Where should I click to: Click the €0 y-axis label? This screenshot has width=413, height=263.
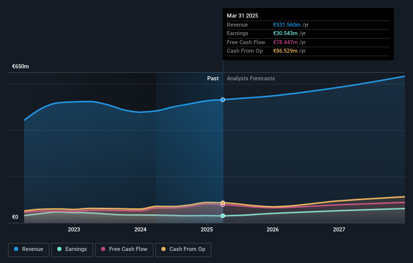[x=15, y=217]
